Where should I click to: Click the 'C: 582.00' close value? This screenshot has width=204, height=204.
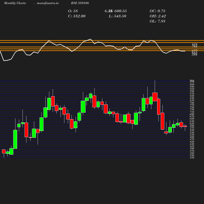[x=77, y=16]
